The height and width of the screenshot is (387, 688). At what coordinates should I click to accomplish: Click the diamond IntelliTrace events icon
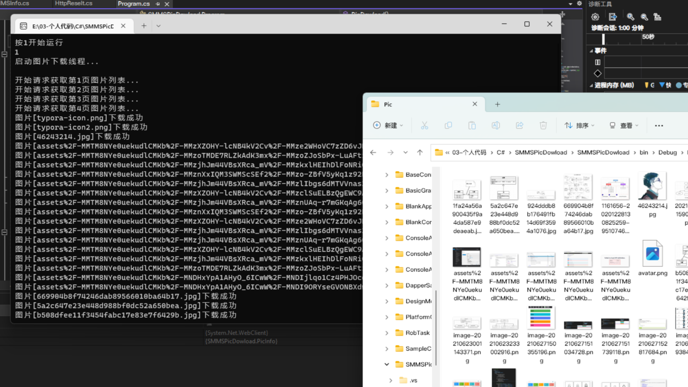(x=597, y=73)
